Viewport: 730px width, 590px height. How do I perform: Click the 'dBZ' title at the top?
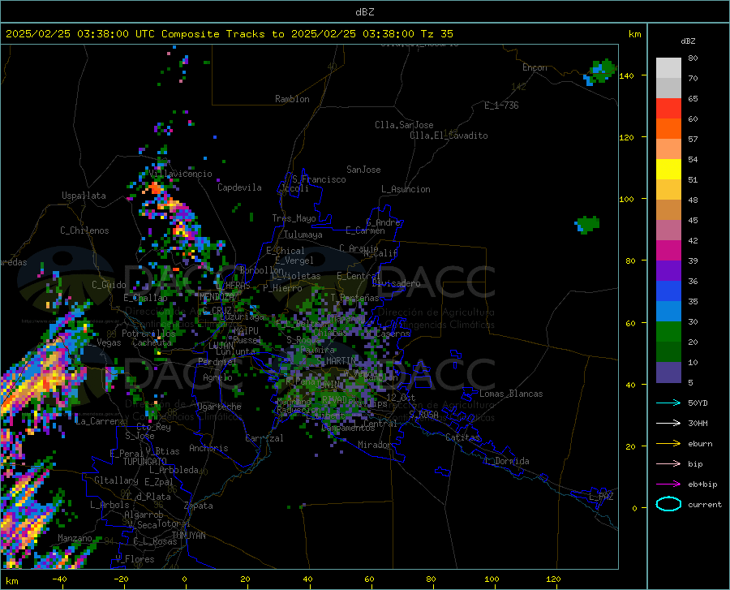[364, 12]
